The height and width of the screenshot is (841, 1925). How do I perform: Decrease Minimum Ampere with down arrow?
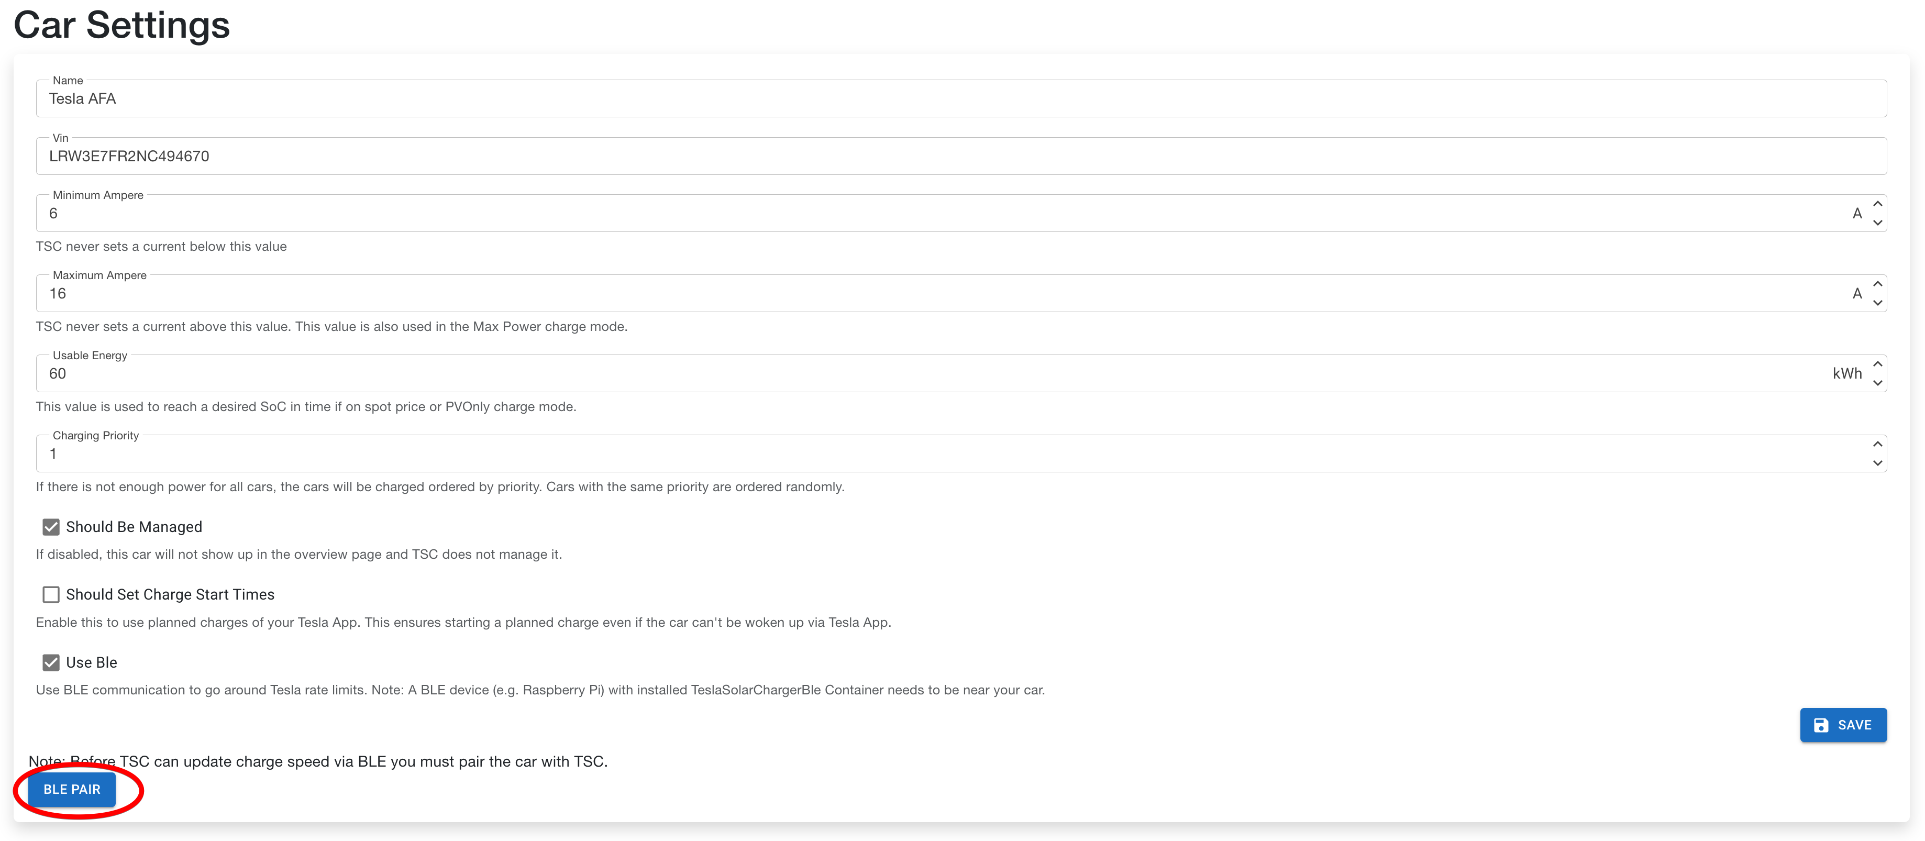click(x=1877, y=223)
